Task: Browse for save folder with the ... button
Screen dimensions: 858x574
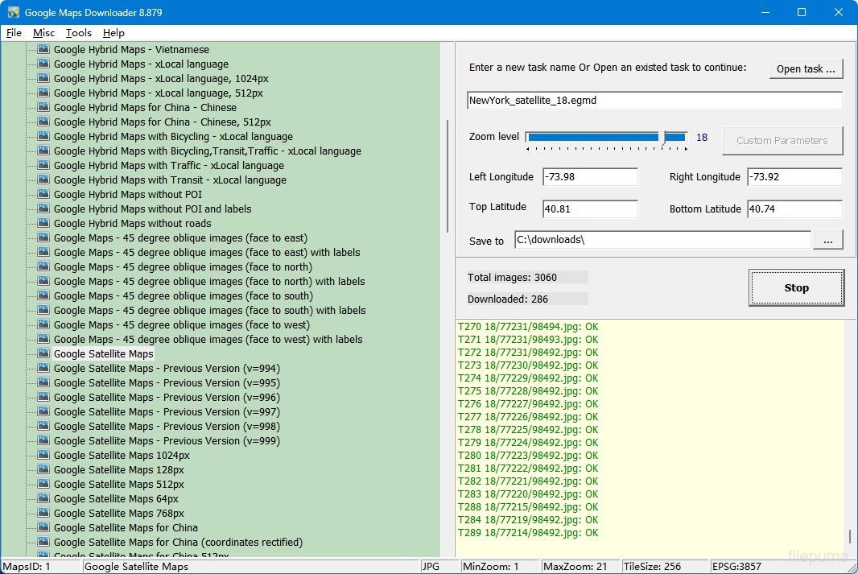Action: click(828, 240)
